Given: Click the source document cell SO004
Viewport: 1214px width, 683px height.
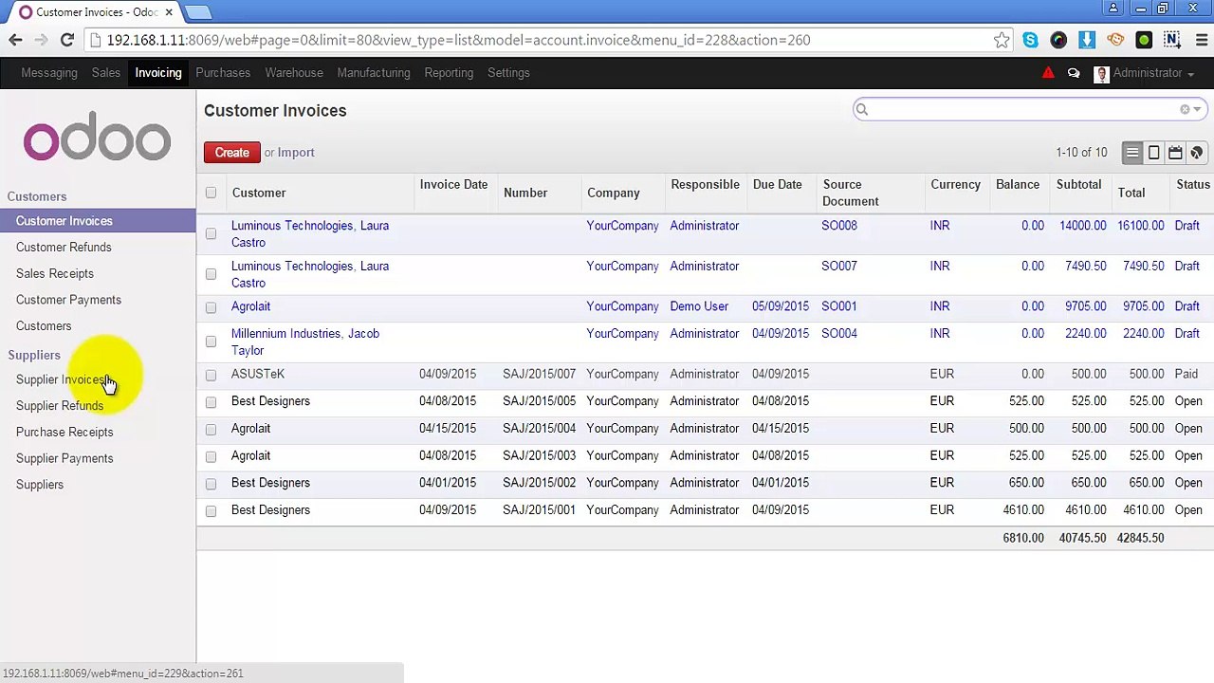Looking at the screenshot, I should [839, 334].
